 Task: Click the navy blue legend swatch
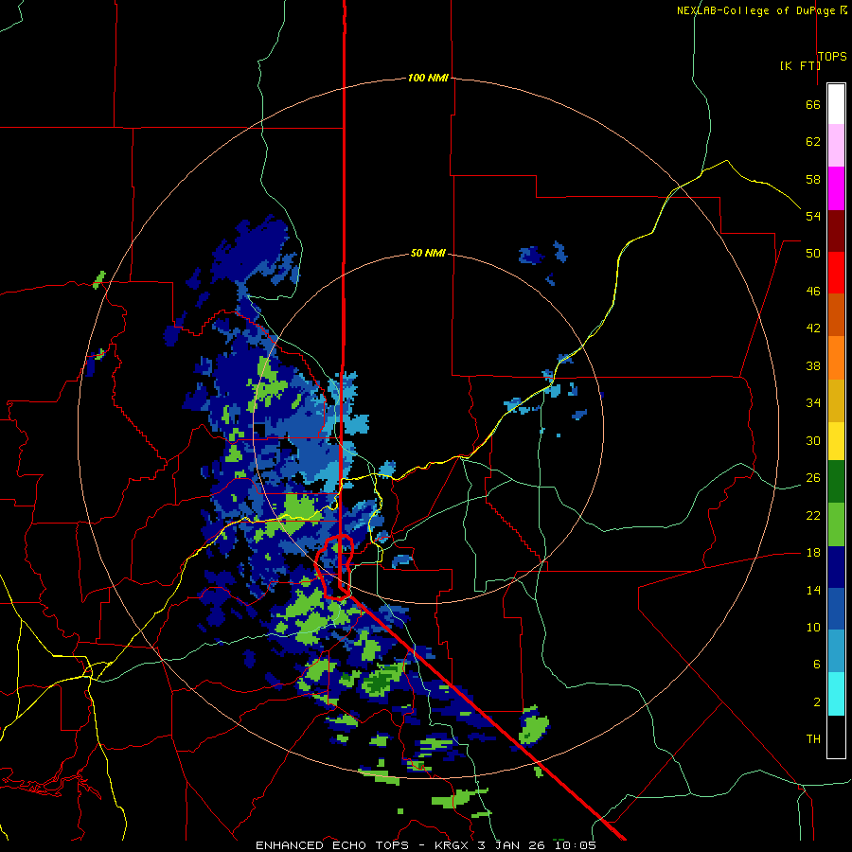click(836, 567)
